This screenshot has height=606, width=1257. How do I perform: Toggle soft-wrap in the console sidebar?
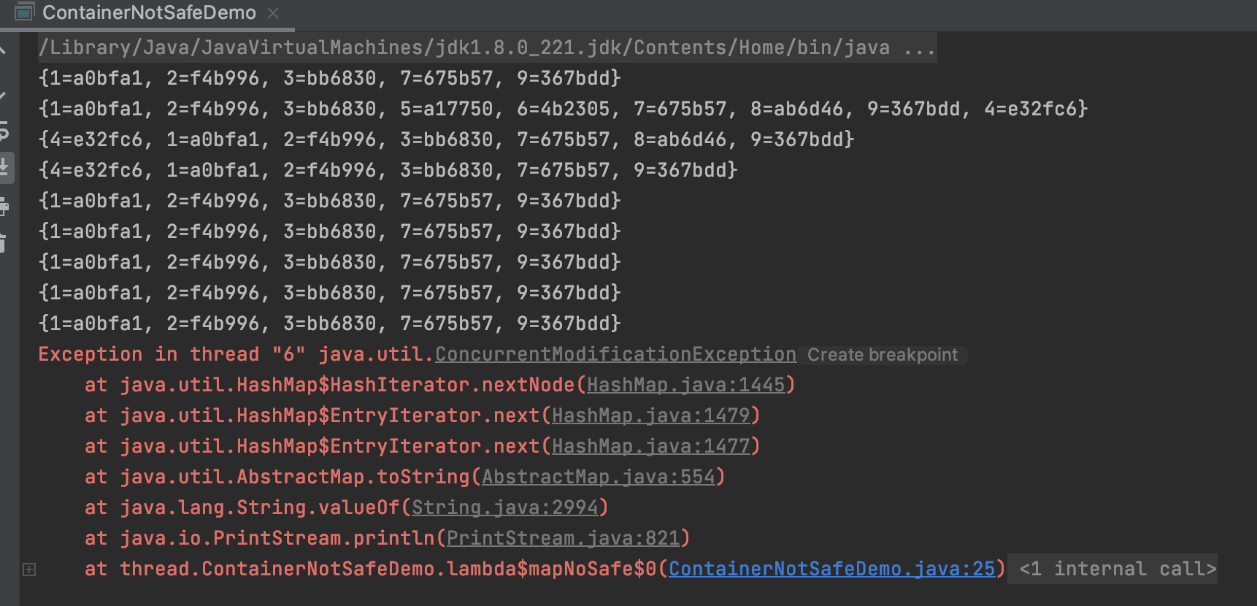(x=4, y=131)
